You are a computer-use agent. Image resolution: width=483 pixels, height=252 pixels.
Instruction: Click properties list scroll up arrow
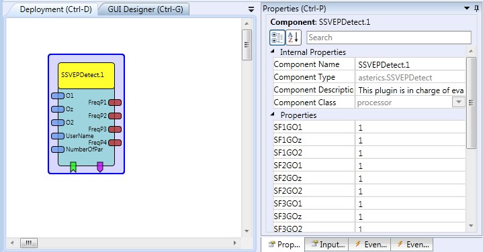[x=471, y=51]
